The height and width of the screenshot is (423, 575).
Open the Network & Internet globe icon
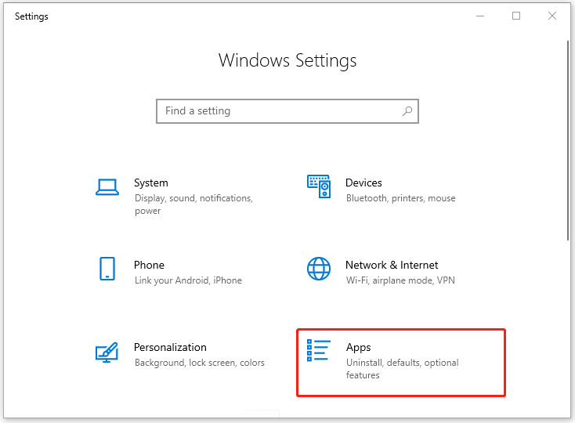click(319, 269)
